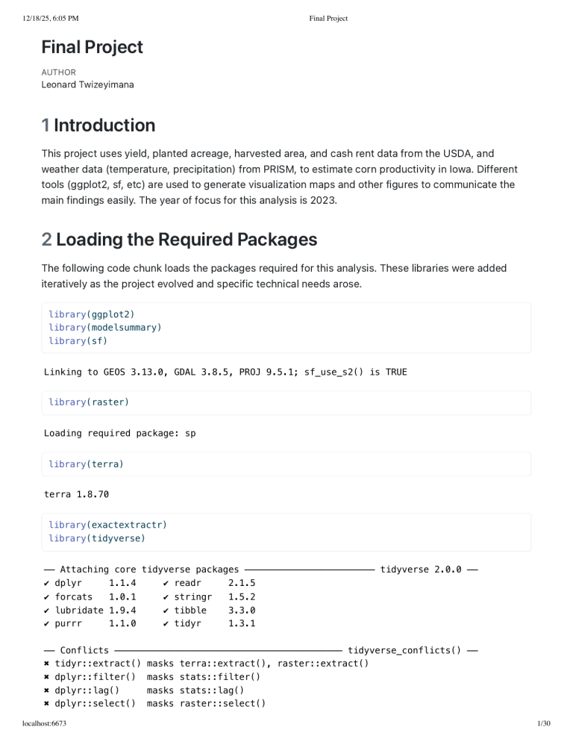Click the terra 1.8.70 output text
The image size is (573, 742).
pos(76,493)
